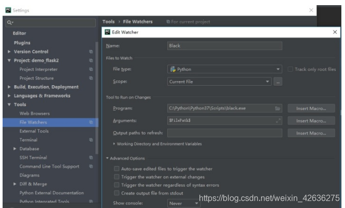345x208 pixels.
Task: Click project-level icon beside File Watchers
Action: click(x=91, y=122)
